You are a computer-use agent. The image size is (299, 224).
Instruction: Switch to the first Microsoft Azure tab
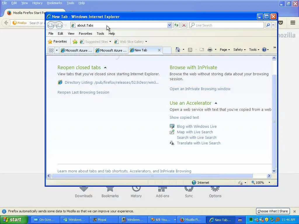[x=76, y=50]
